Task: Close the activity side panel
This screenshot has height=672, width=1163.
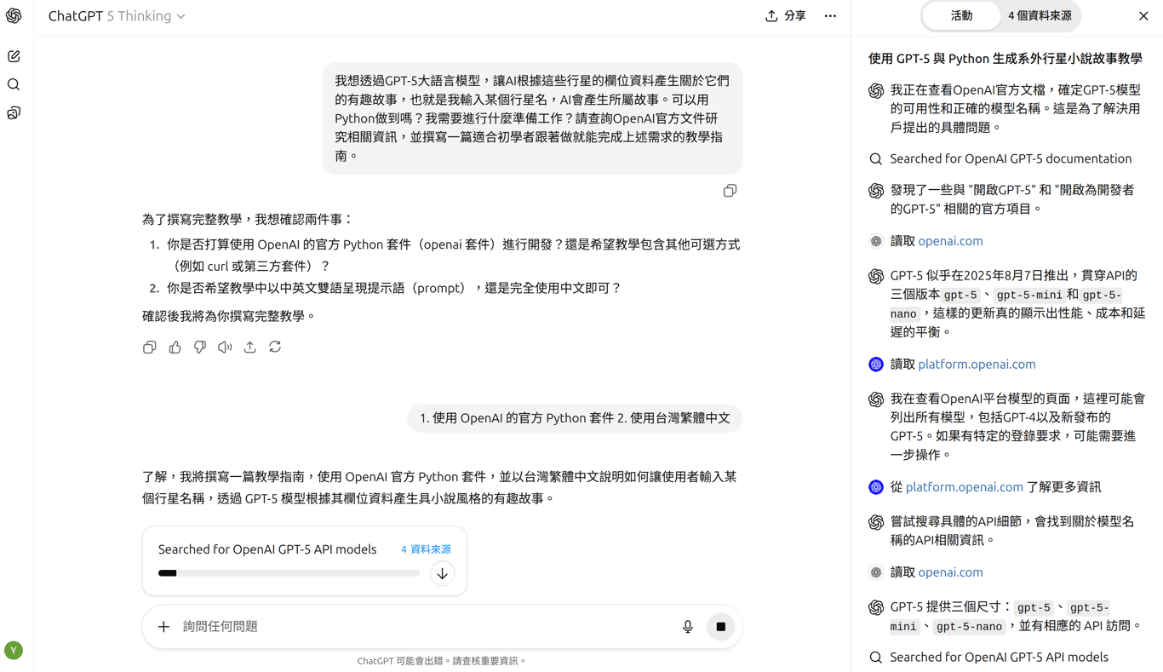Action: tap(1143, 16)
